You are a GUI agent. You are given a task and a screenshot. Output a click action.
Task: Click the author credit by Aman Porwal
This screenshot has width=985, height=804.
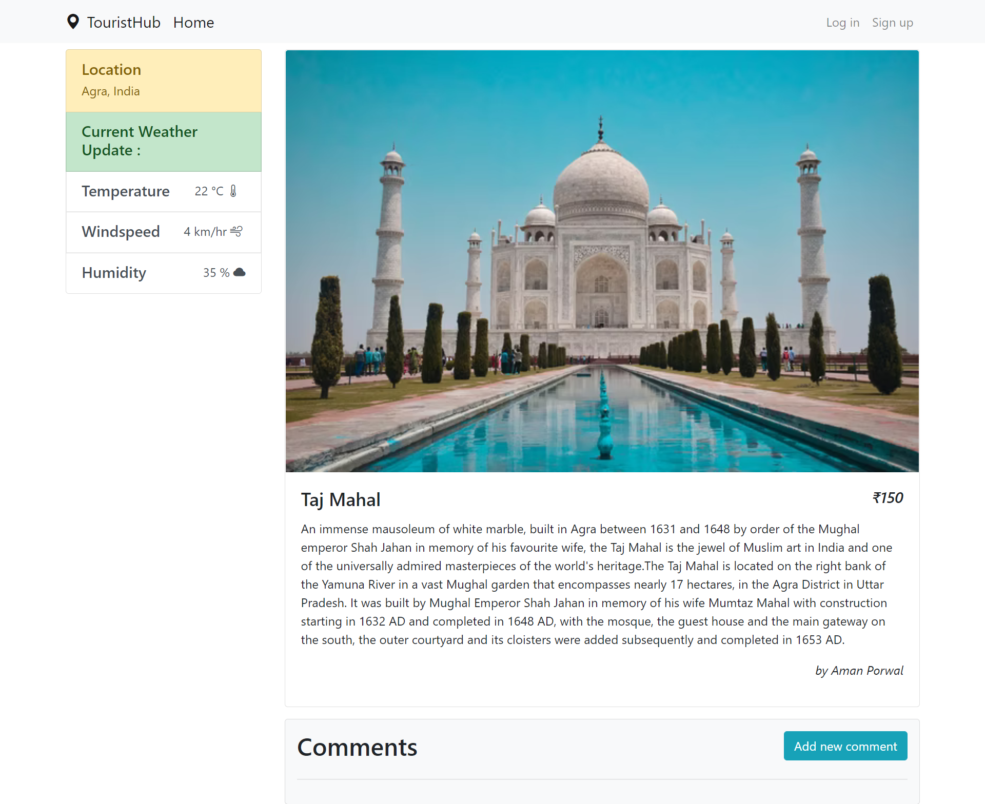859,670
